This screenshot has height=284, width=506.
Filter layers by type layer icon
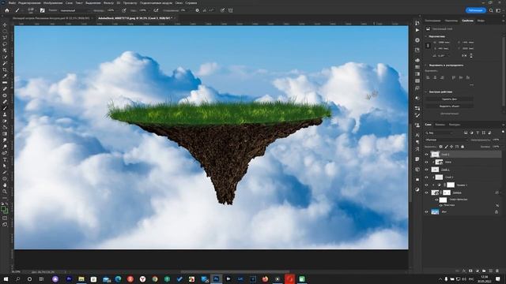(478, 133)
